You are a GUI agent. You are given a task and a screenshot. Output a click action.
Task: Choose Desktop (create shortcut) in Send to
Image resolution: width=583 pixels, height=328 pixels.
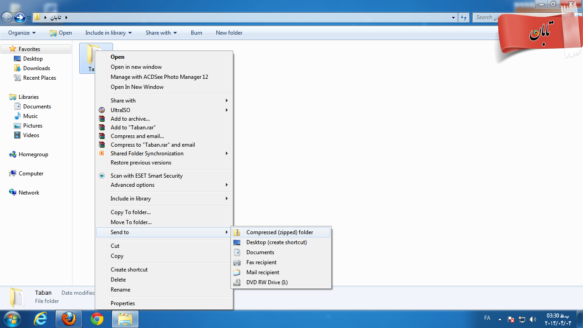[x=276, y=242]
